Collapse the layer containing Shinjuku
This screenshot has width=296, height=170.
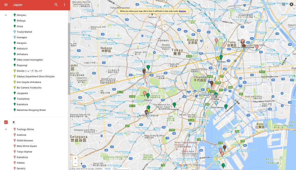(x=6, y=15)
